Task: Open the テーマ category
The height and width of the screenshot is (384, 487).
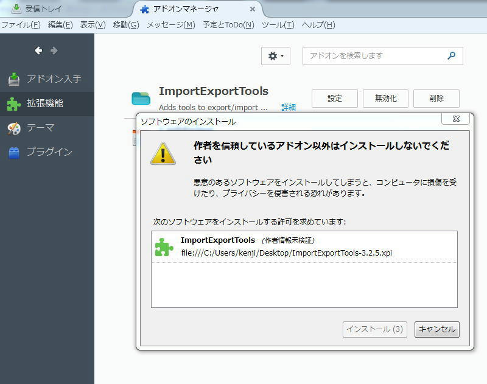Action: pos(47,128)
